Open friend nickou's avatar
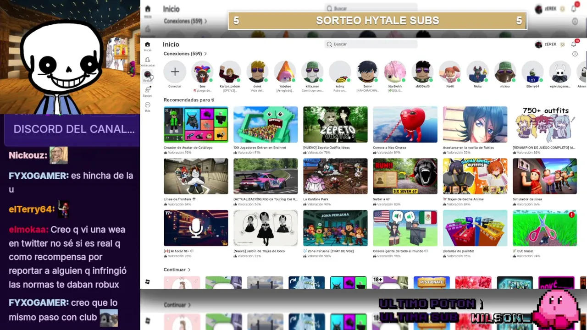Image resolution: width=587 pixels, height=330 pixels. (505, 71)
